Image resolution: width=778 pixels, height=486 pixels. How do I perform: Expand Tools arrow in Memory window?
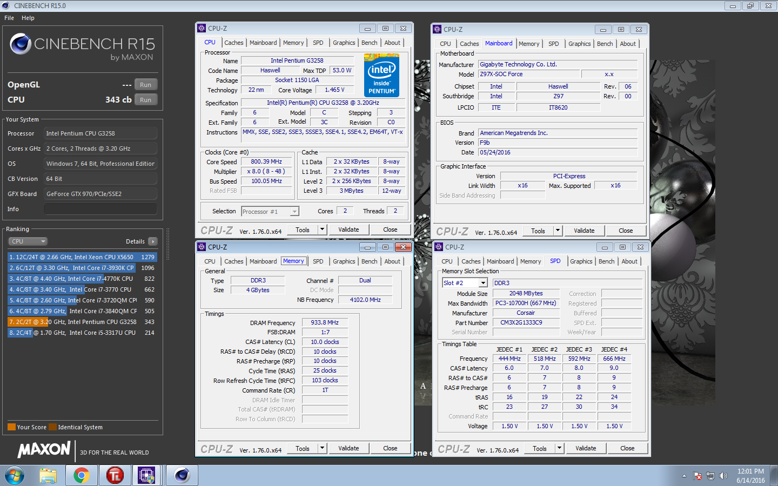point(322,448)
